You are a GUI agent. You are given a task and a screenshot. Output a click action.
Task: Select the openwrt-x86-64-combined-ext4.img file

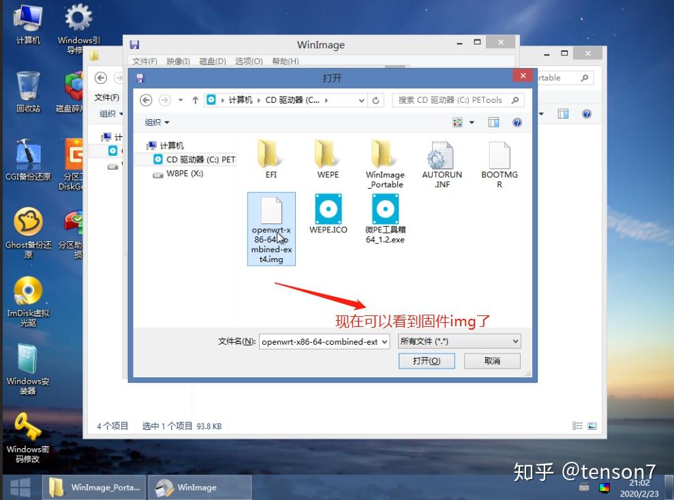271,229
